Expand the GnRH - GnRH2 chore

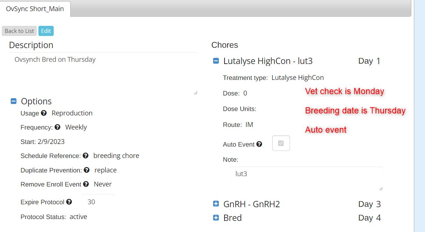coord(216,204)
